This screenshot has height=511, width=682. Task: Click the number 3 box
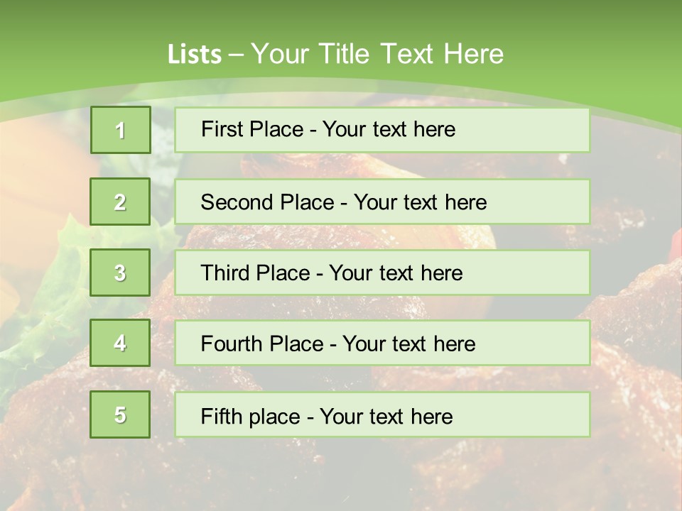tap(120, 273)
